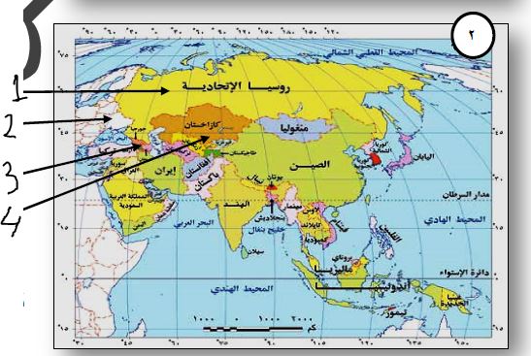Click the المحيط الهندي ocean label

click(242, 289)
